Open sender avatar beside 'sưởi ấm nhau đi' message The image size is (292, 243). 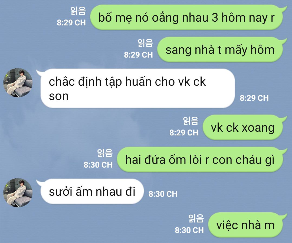pos(18,193)
